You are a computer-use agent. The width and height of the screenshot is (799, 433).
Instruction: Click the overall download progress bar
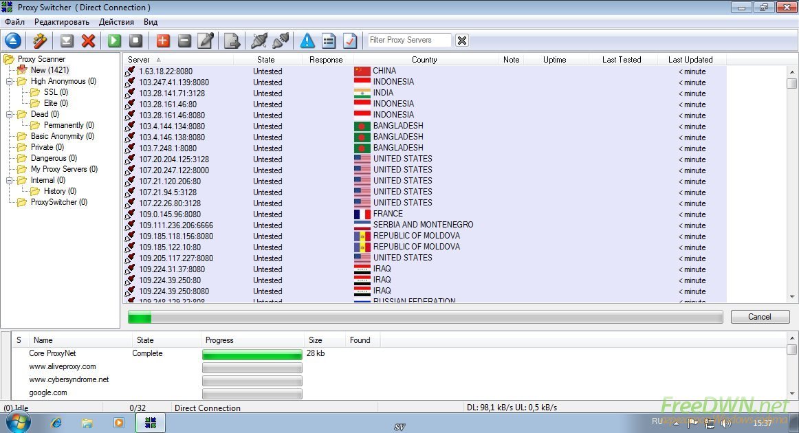click(425, 318)
